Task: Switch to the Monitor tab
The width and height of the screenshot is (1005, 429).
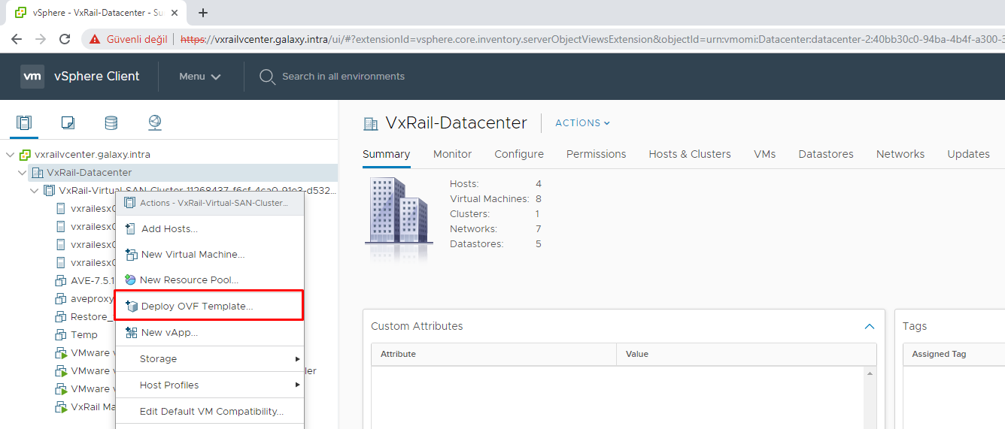Action: click(x=452, y=154)
